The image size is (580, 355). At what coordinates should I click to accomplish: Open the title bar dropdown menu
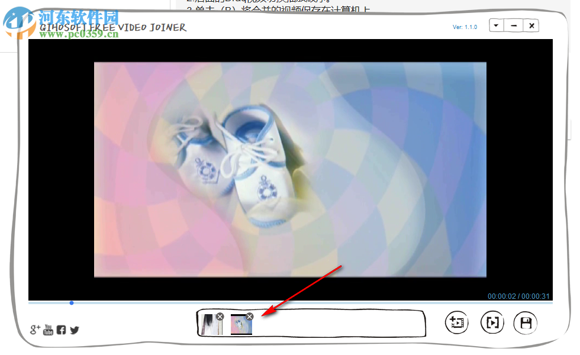(x=496, y=25)
